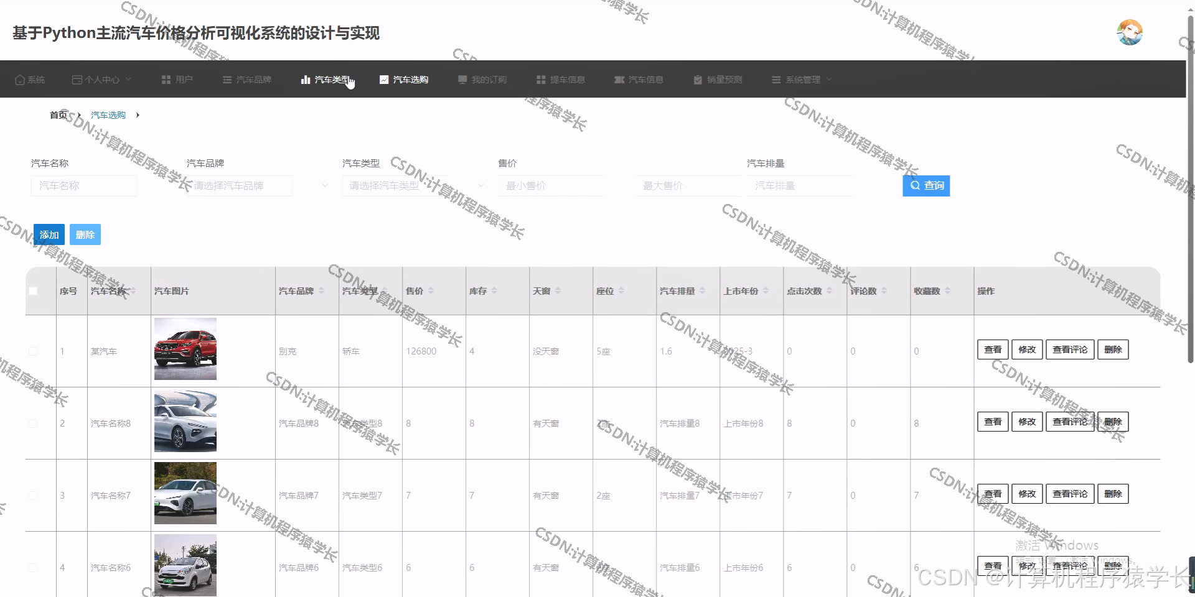The image size is (1195, 597).
Task: Expand the 系统管理 menu arrow
Action: 829,79
